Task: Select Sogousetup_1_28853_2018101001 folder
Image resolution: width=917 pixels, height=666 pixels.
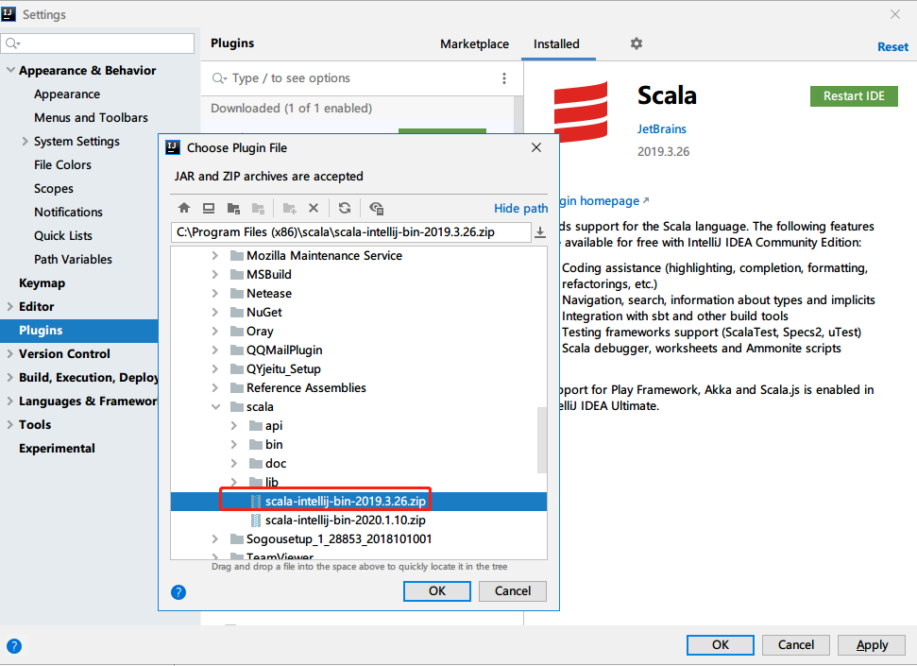Action: (x=339, y=539)
